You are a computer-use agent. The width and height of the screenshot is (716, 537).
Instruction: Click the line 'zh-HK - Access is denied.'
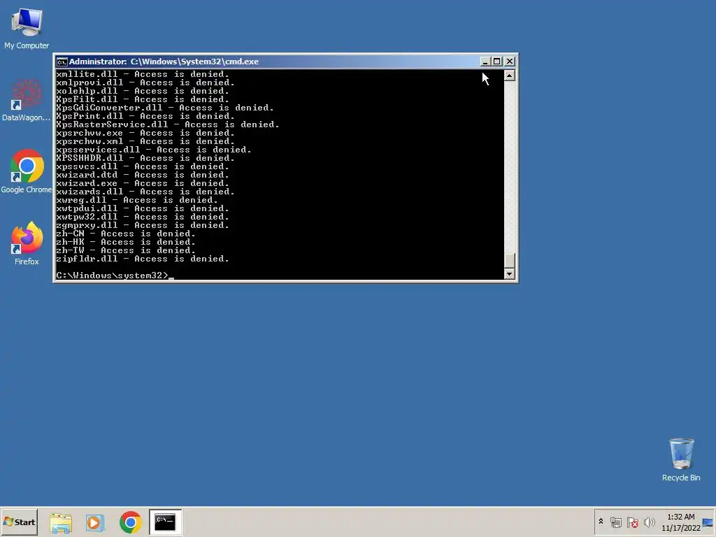tap(126, 242)
